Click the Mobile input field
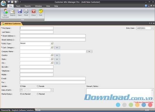 (37, 75)
